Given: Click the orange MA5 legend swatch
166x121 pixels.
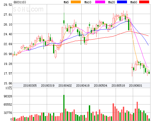Looking at the screenshot, I should click(x=76, y=2).
